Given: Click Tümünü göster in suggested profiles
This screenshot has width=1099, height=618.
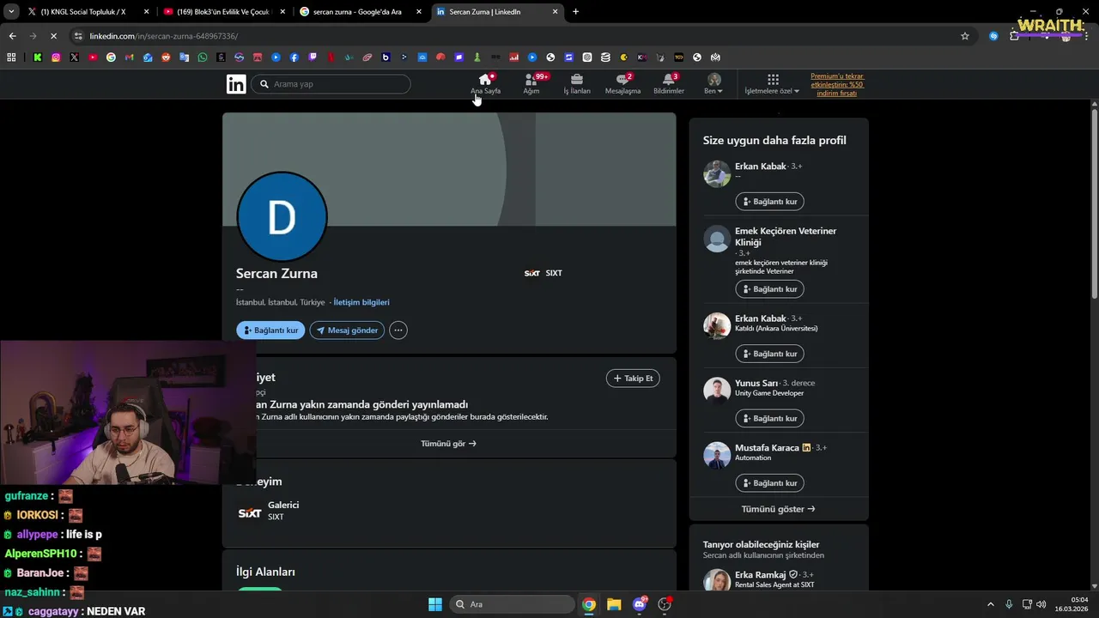Looking at the screenshot, I should (778, 509).
